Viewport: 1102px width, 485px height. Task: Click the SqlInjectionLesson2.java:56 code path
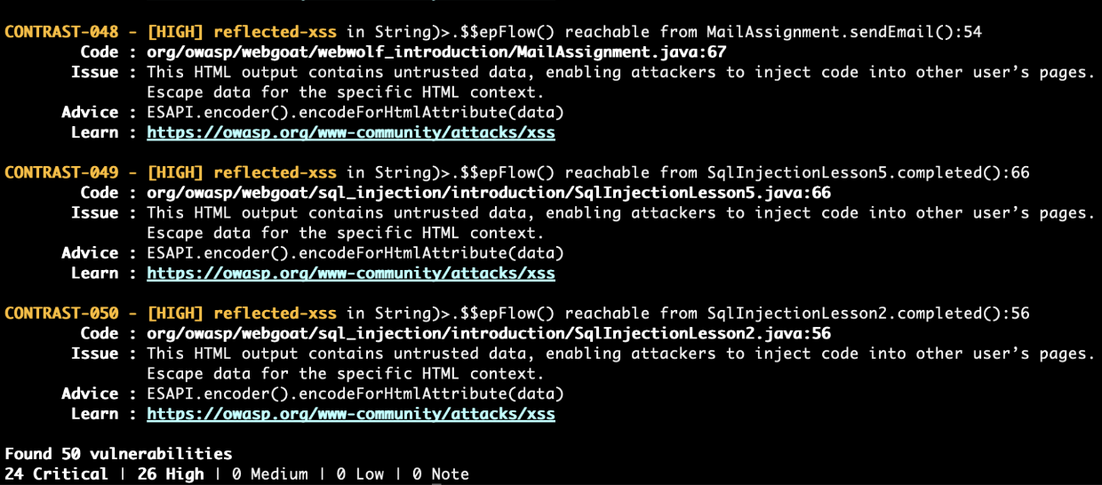[x=488, y=334]
